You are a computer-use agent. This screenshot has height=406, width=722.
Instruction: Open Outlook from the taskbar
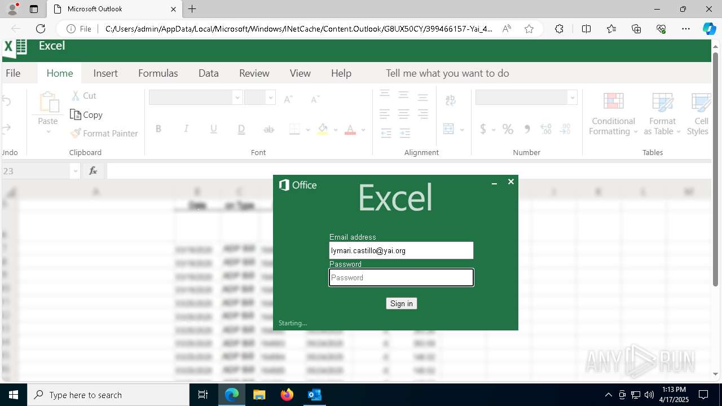(x=314, y=395)
